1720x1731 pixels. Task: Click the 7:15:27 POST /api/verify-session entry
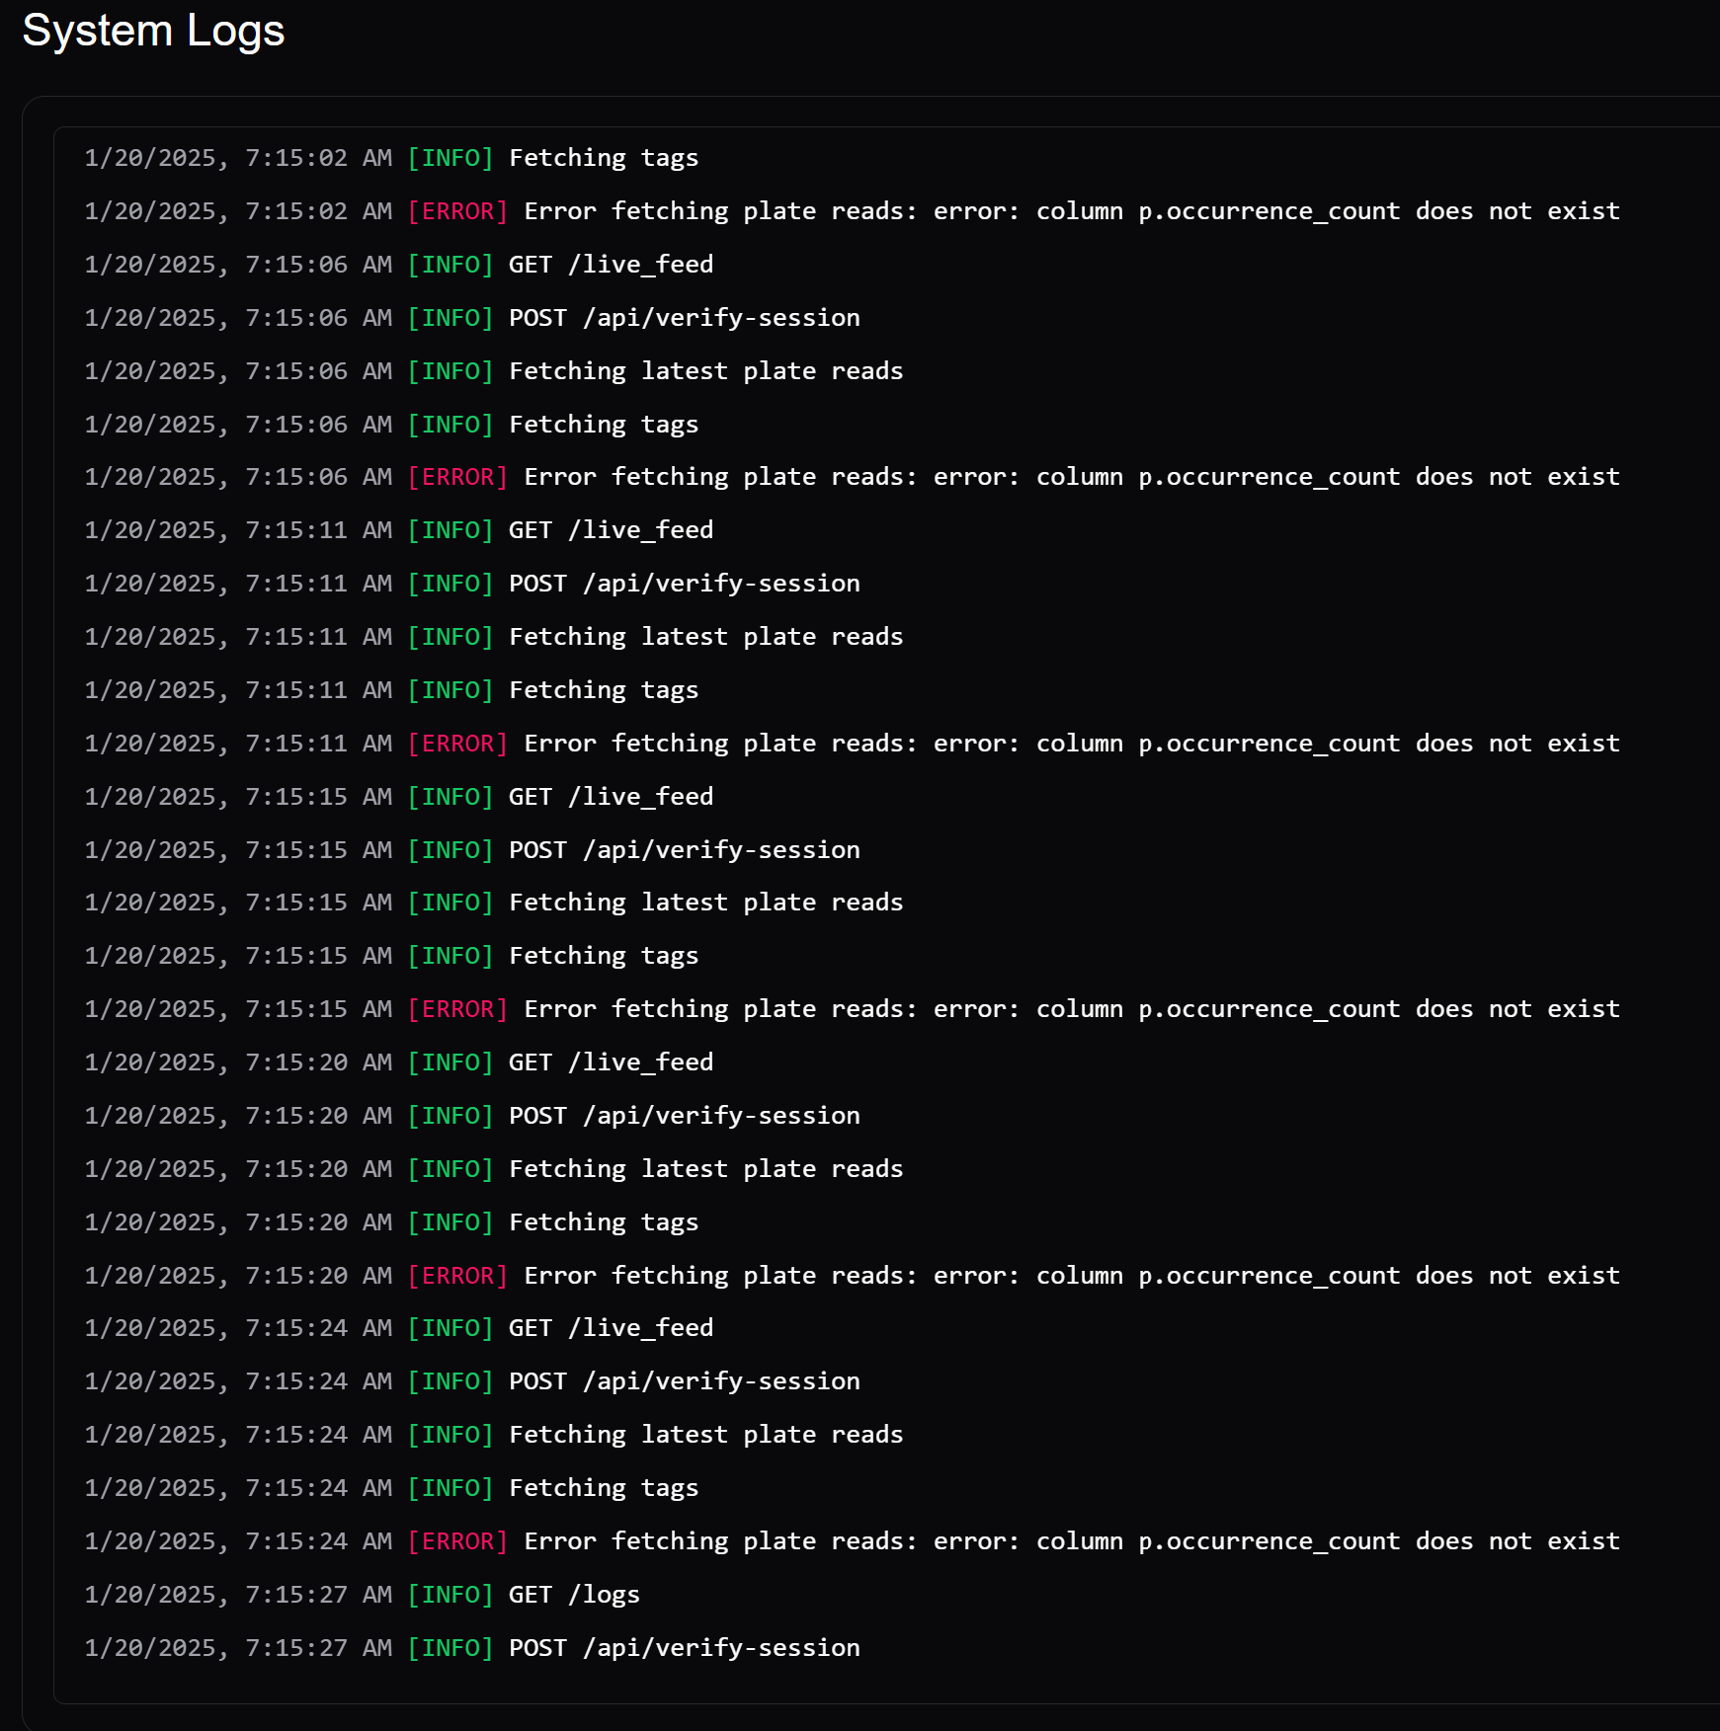684,1648
